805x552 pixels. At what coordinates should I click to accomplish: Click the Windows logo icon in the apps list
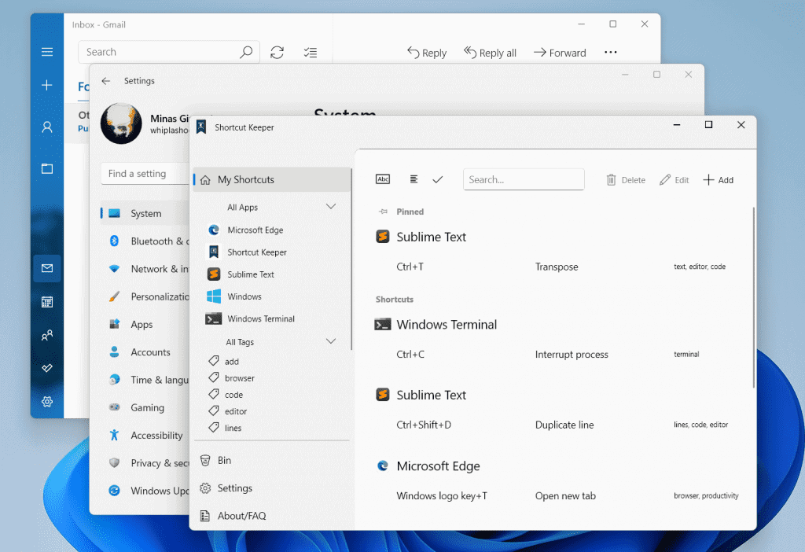[x=214, y=296]
